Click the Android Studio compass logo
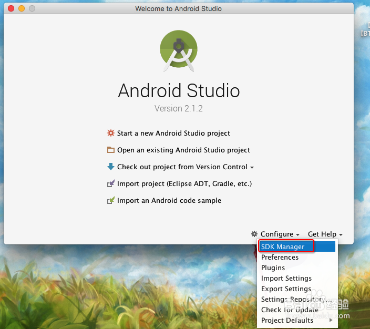370x329 pixels. point(179,51)
